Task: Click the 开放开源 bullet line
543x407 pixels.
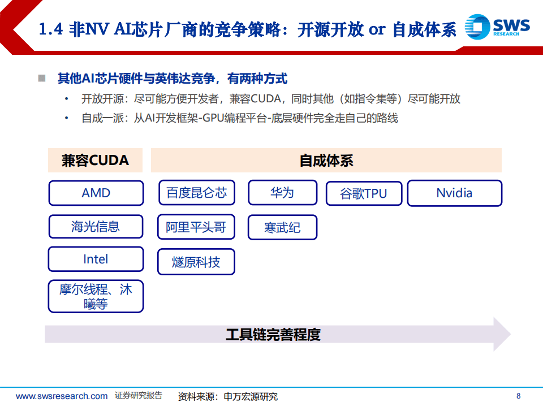Action: tap(271, 99)
